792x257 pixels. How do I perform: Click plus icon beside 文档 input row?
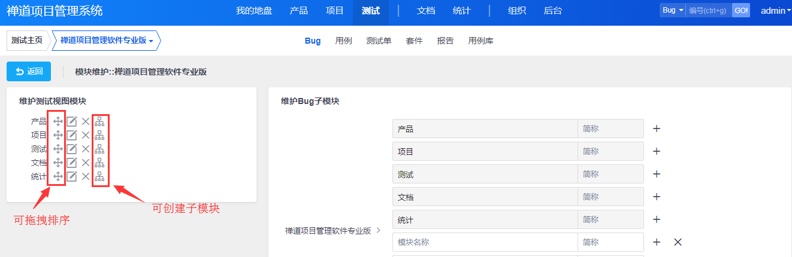tap(657, 197)
